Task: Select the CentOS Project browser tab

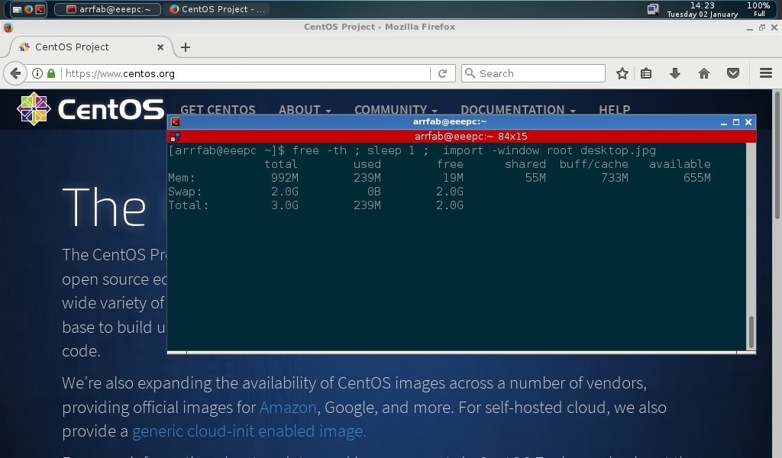Action: point(90,47)
